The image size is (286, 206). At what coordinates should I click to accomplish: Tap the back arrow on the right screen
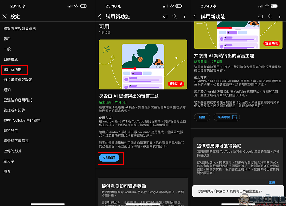tap(195, 17)
